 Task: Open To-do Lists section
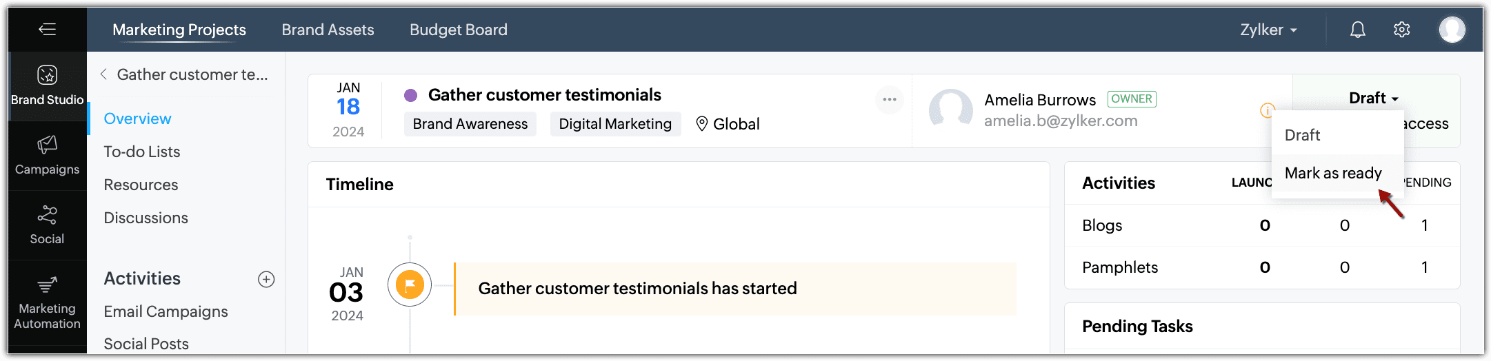142,152
